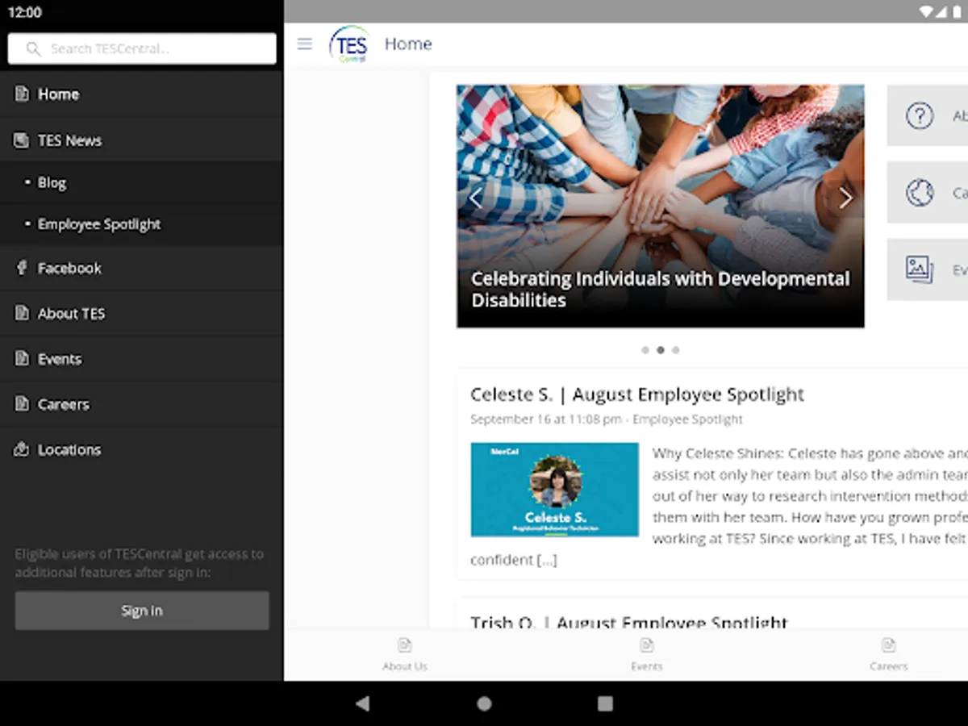Open About TES in the sidebar menu
Image resolution: width=968 pixels, height=726 pixels.
pyautogui.click(x=141, y=313)
